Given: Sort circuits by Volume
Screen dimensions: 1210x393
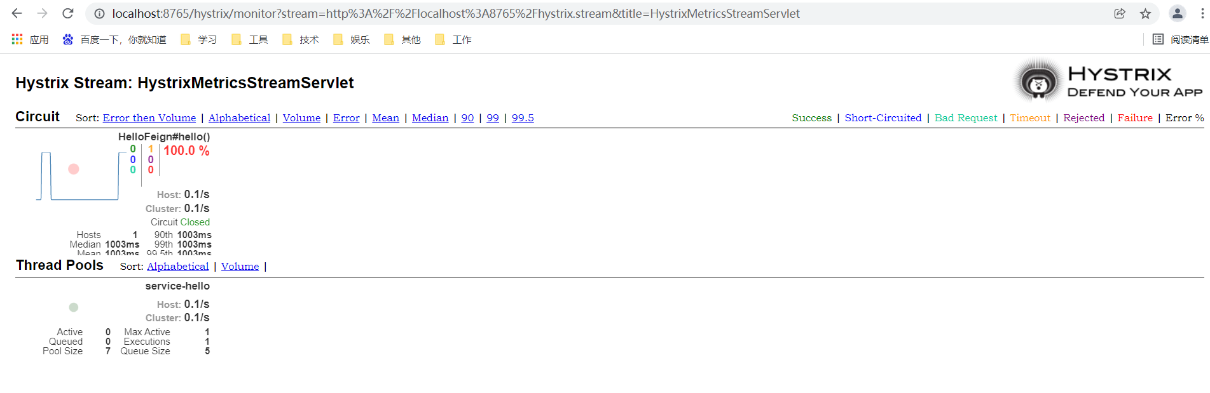Looking at the screenshot, I should pyautogui.click(x=301, y=118).
